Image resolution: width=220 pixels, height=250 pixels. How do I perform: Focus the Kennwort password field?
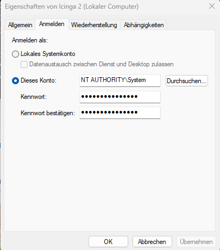tap(120, 97)
